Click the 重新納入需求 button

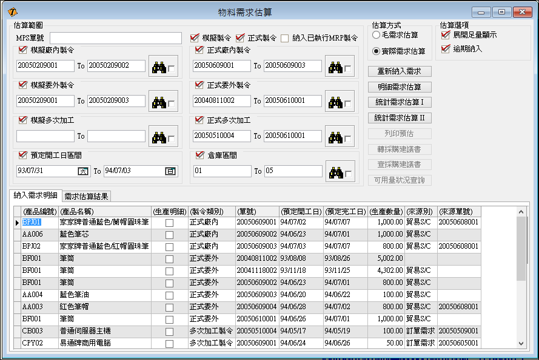click(400, 71)
